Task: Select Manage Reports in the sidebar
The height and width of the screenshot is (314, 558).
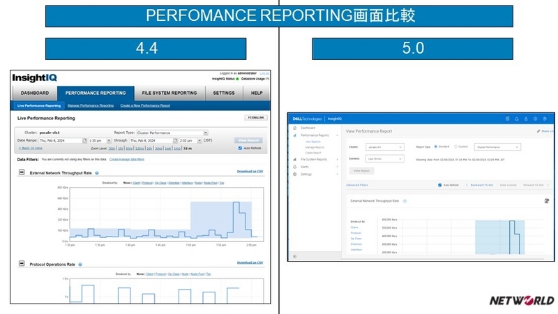Action: (x=315, y=147)
